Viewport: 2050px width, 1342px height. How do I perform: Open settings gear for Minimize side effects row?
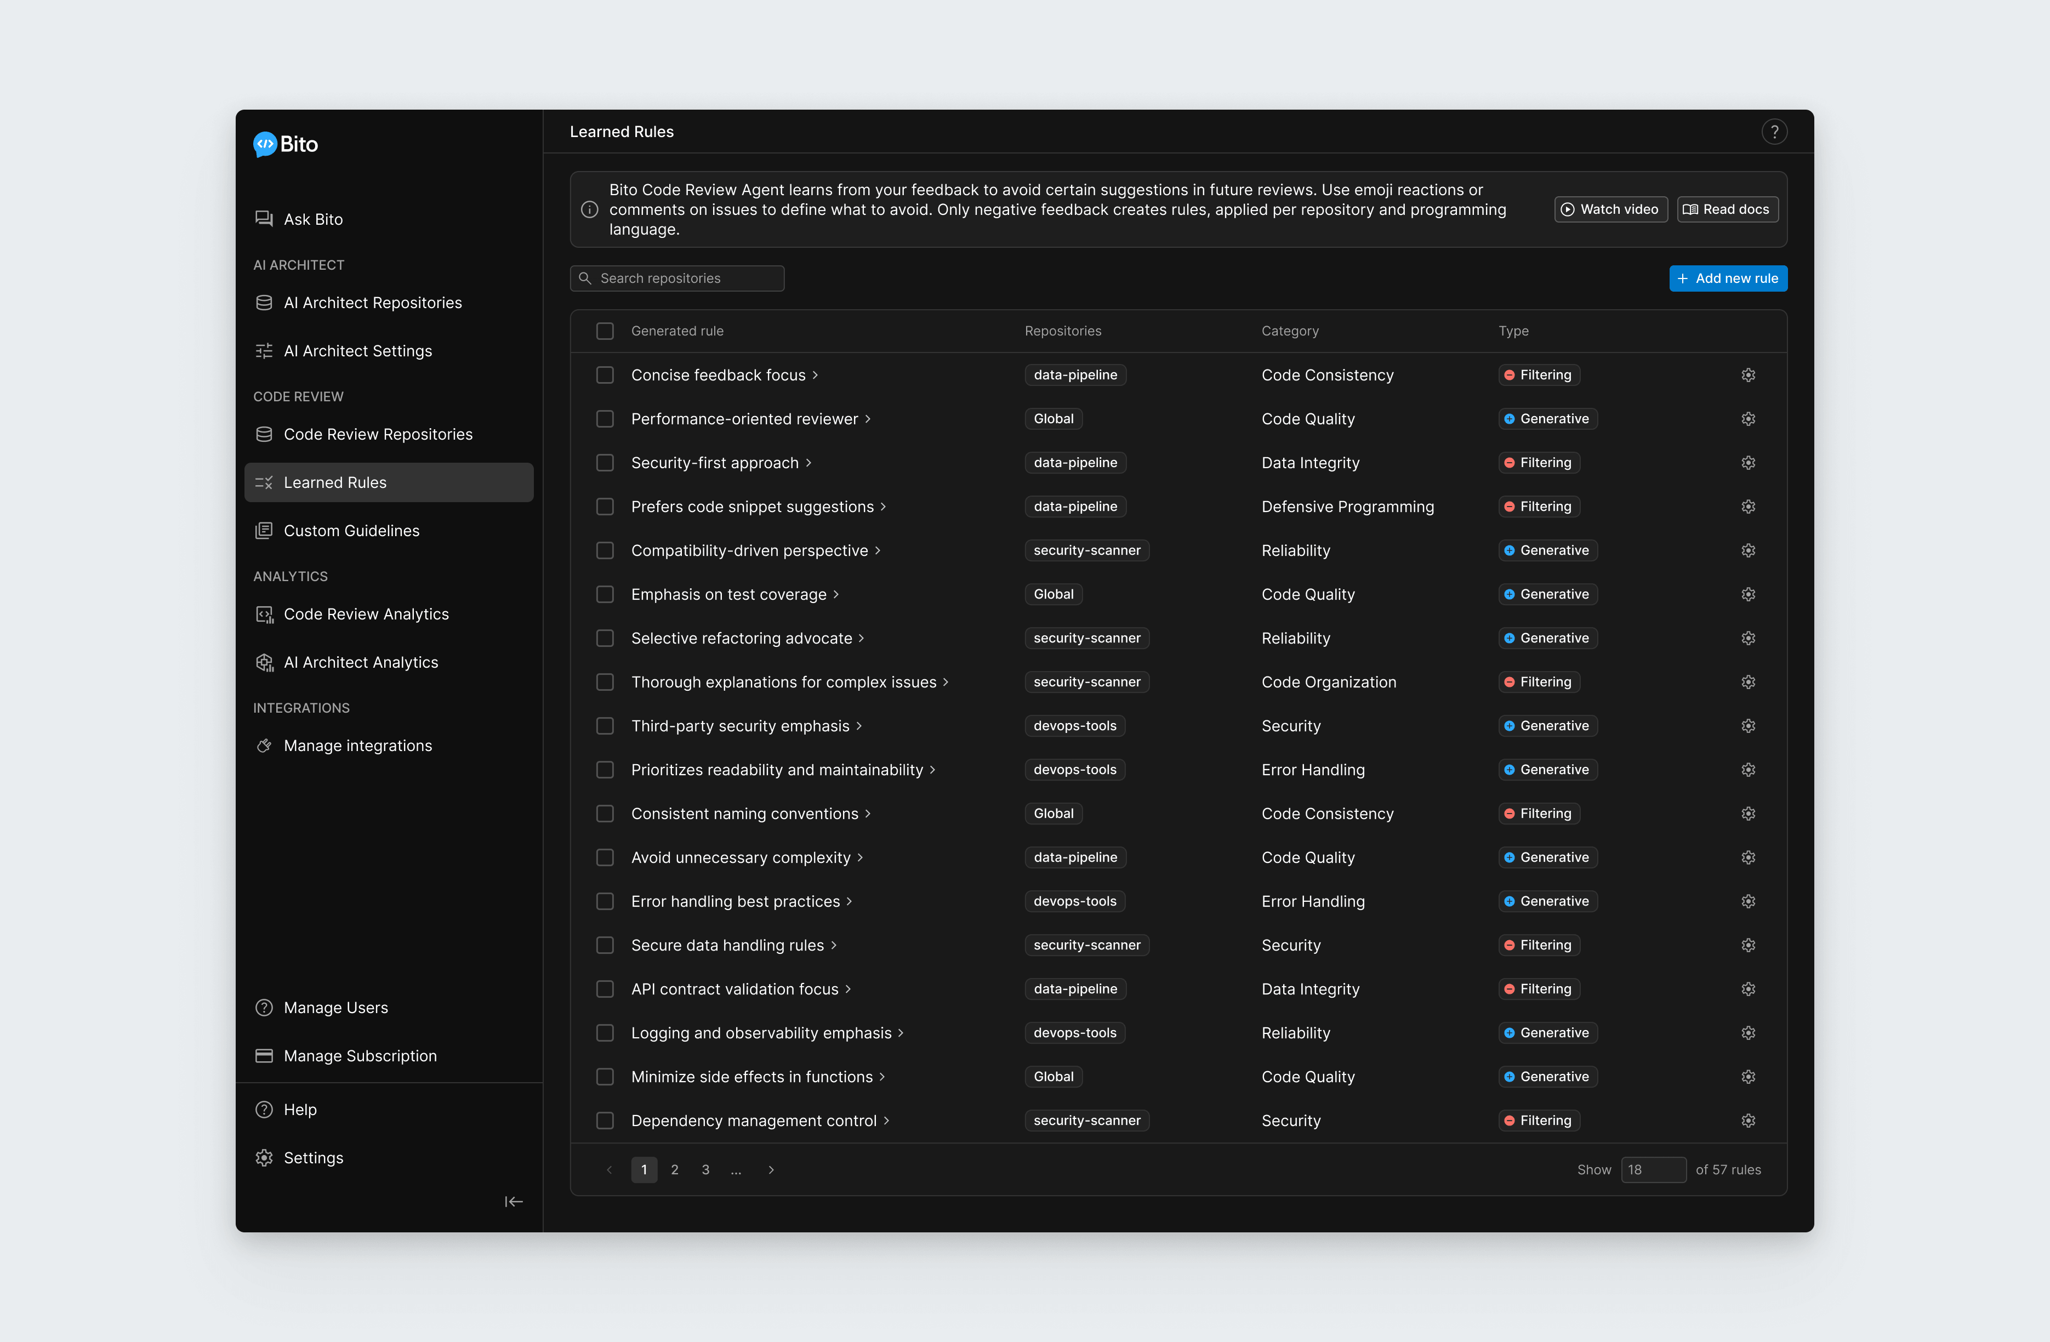pyautogui.click(x=1747, y=1078)
